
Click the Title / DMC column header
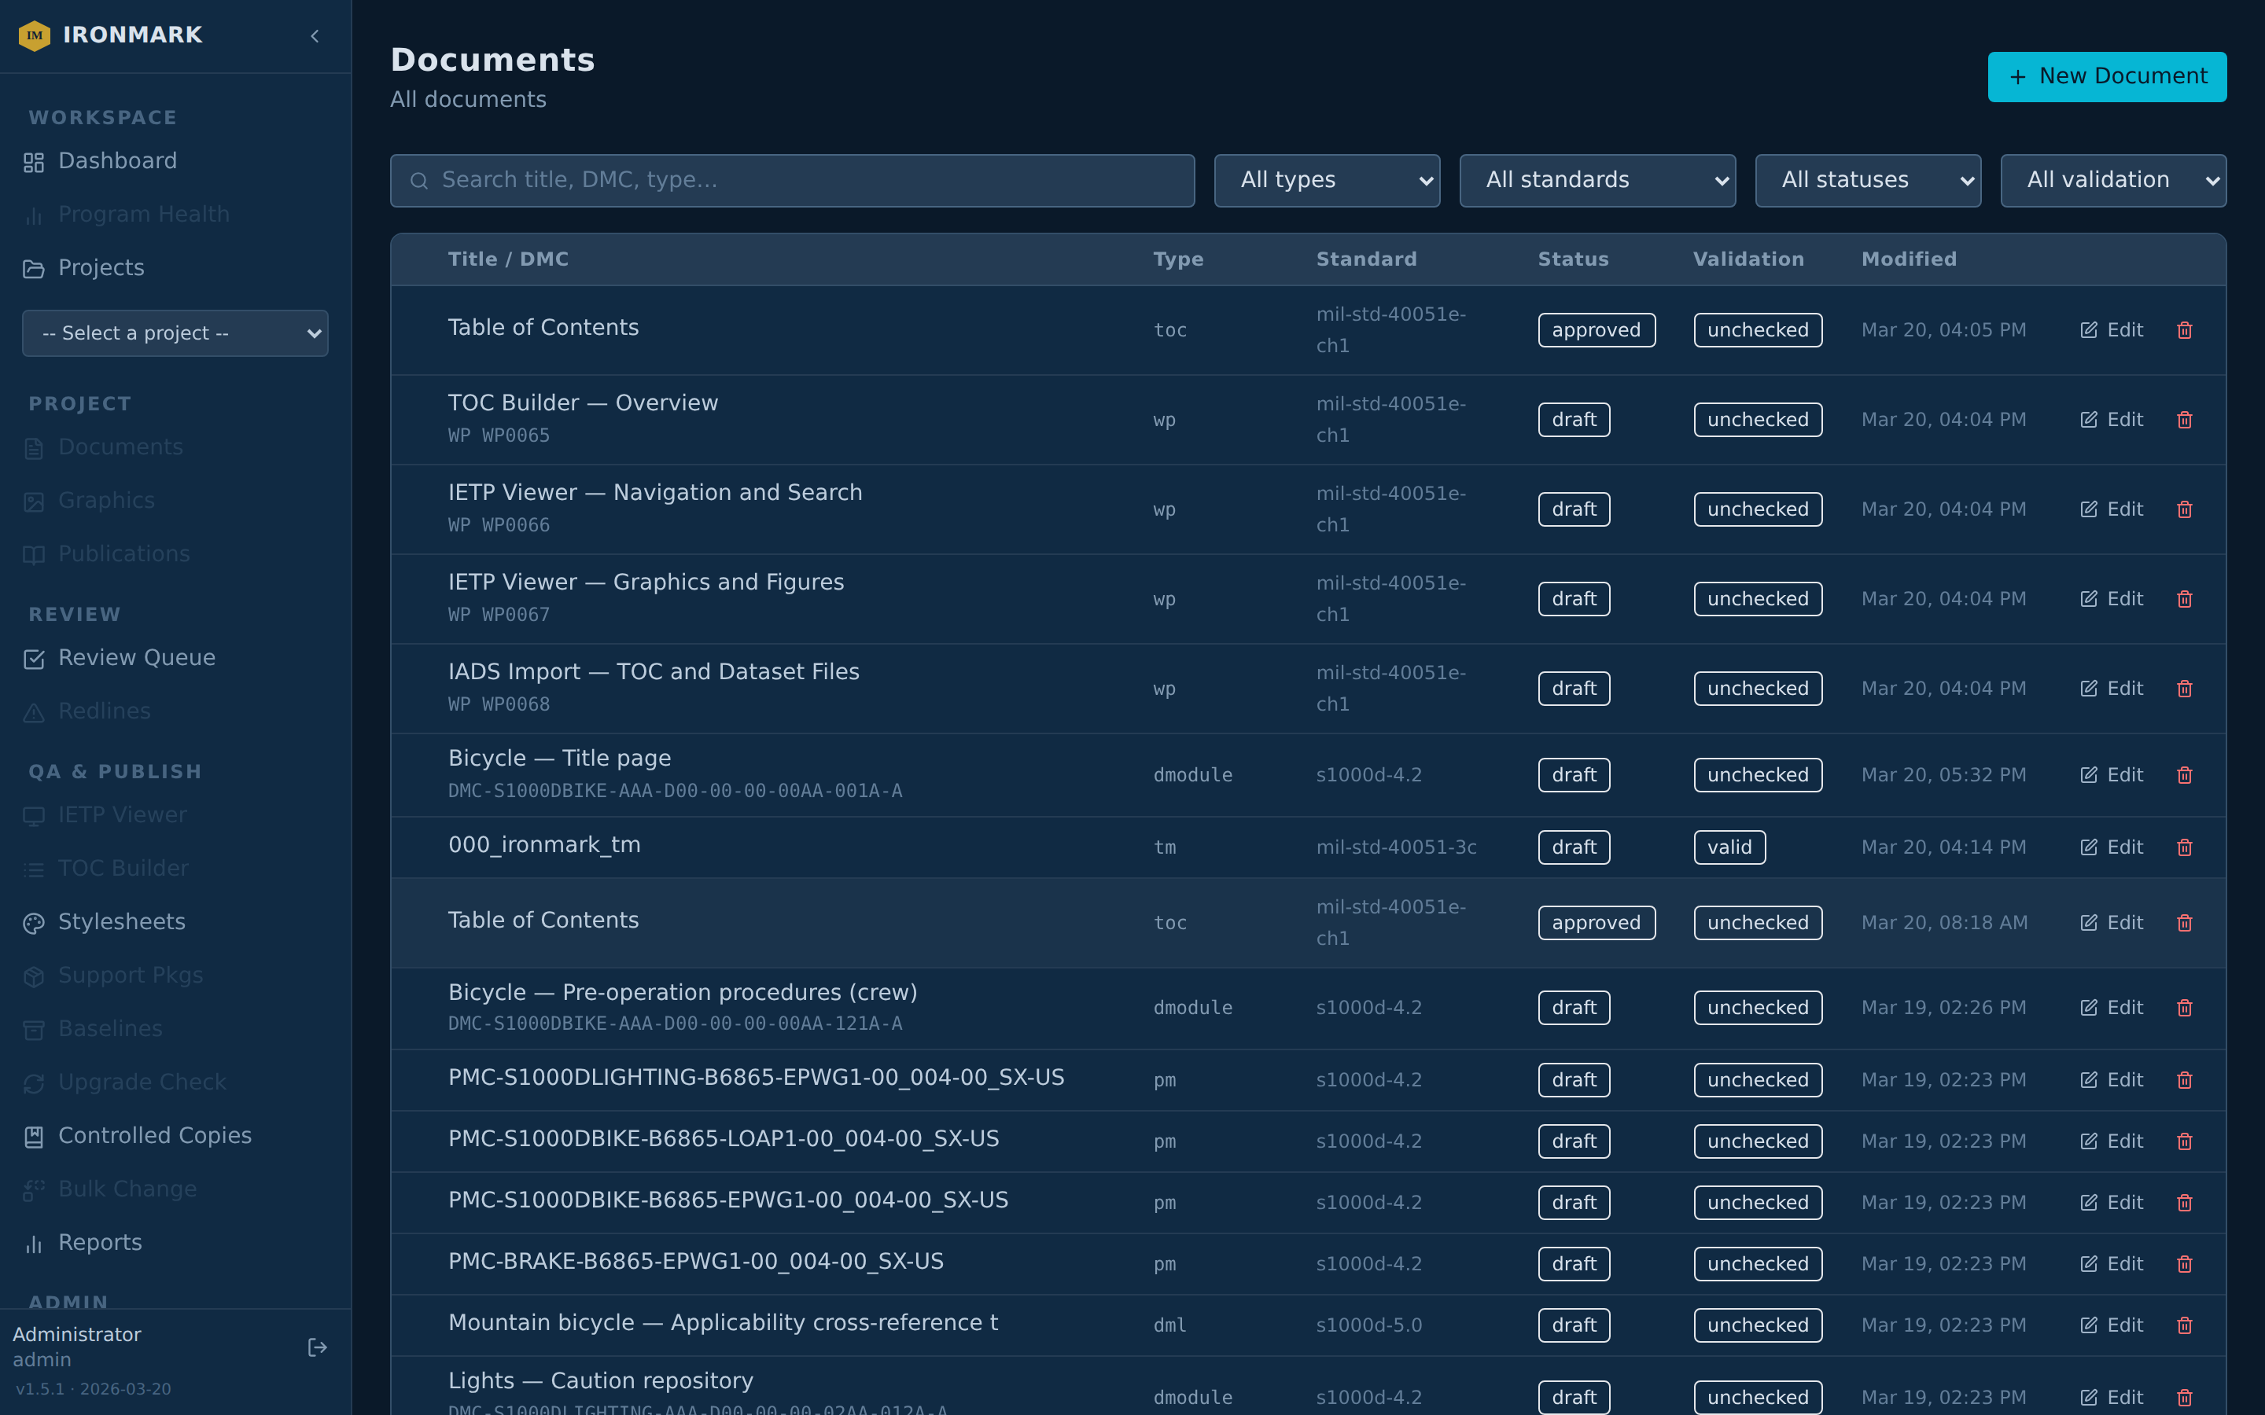[508, 259]
